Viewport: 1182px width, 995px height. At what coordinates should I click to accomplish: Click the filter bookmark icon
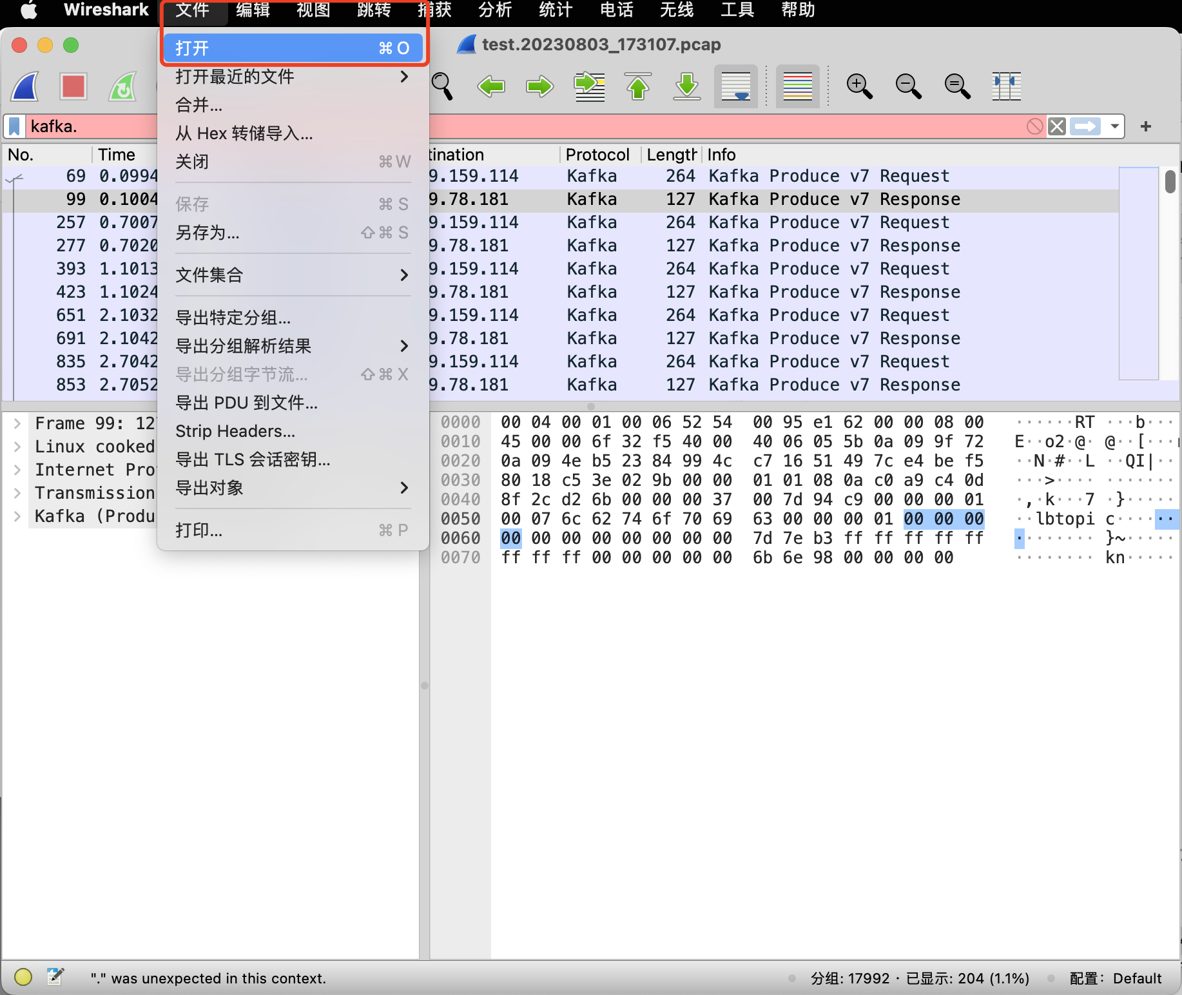click(15, 126)
